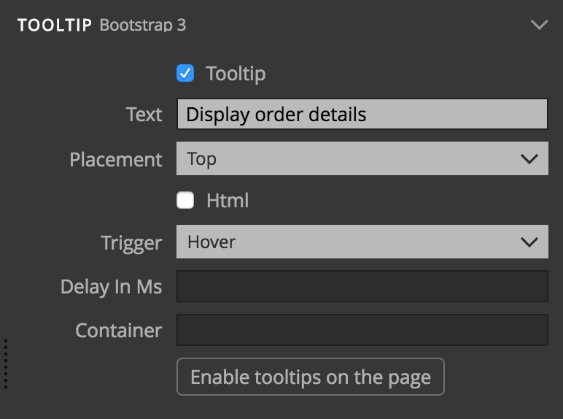Click the TOOLTIP section header title
This screenshot has width=563, height=419.
click(x=55, y=25)
